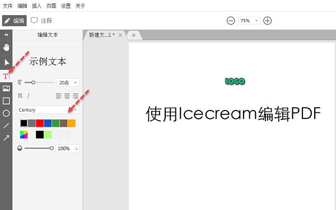The image size is (336, 210).
Task: Toggle italic text formatting
Action: click(x=29, y=96)
